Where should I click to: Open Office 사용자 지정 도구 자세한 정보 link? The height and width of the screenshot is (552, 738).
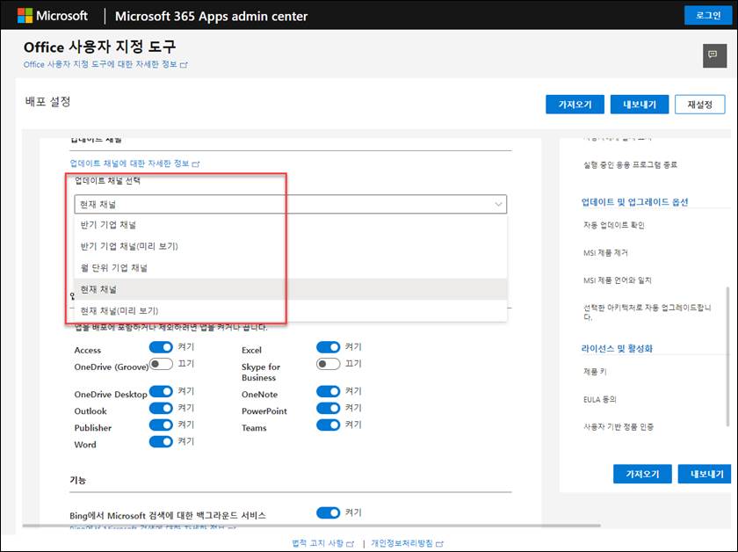coord(105,64)
